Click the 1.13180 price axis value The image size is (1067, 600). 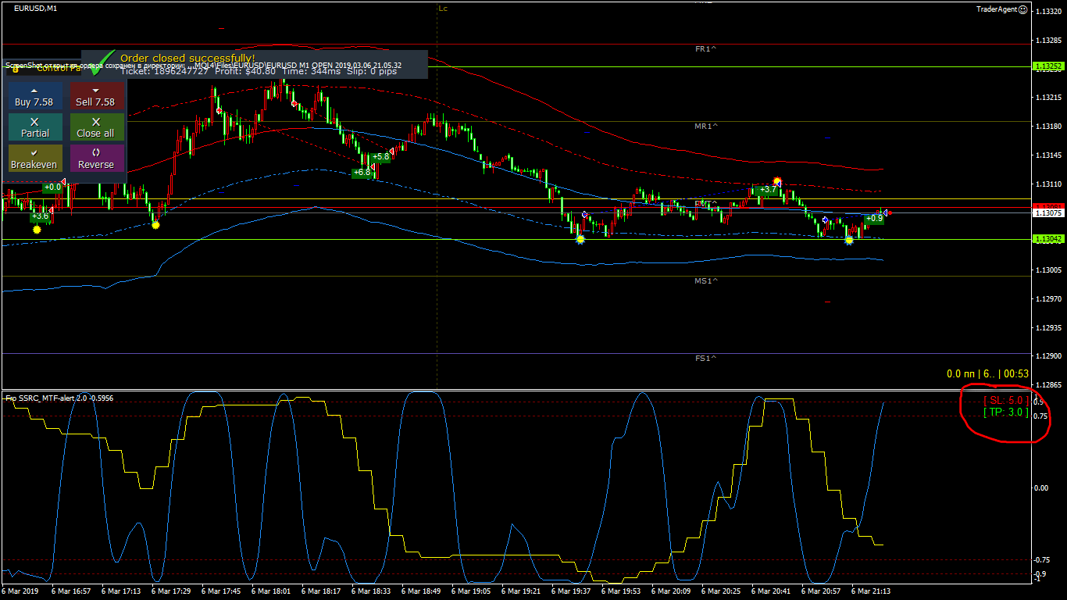point(1047,127)
